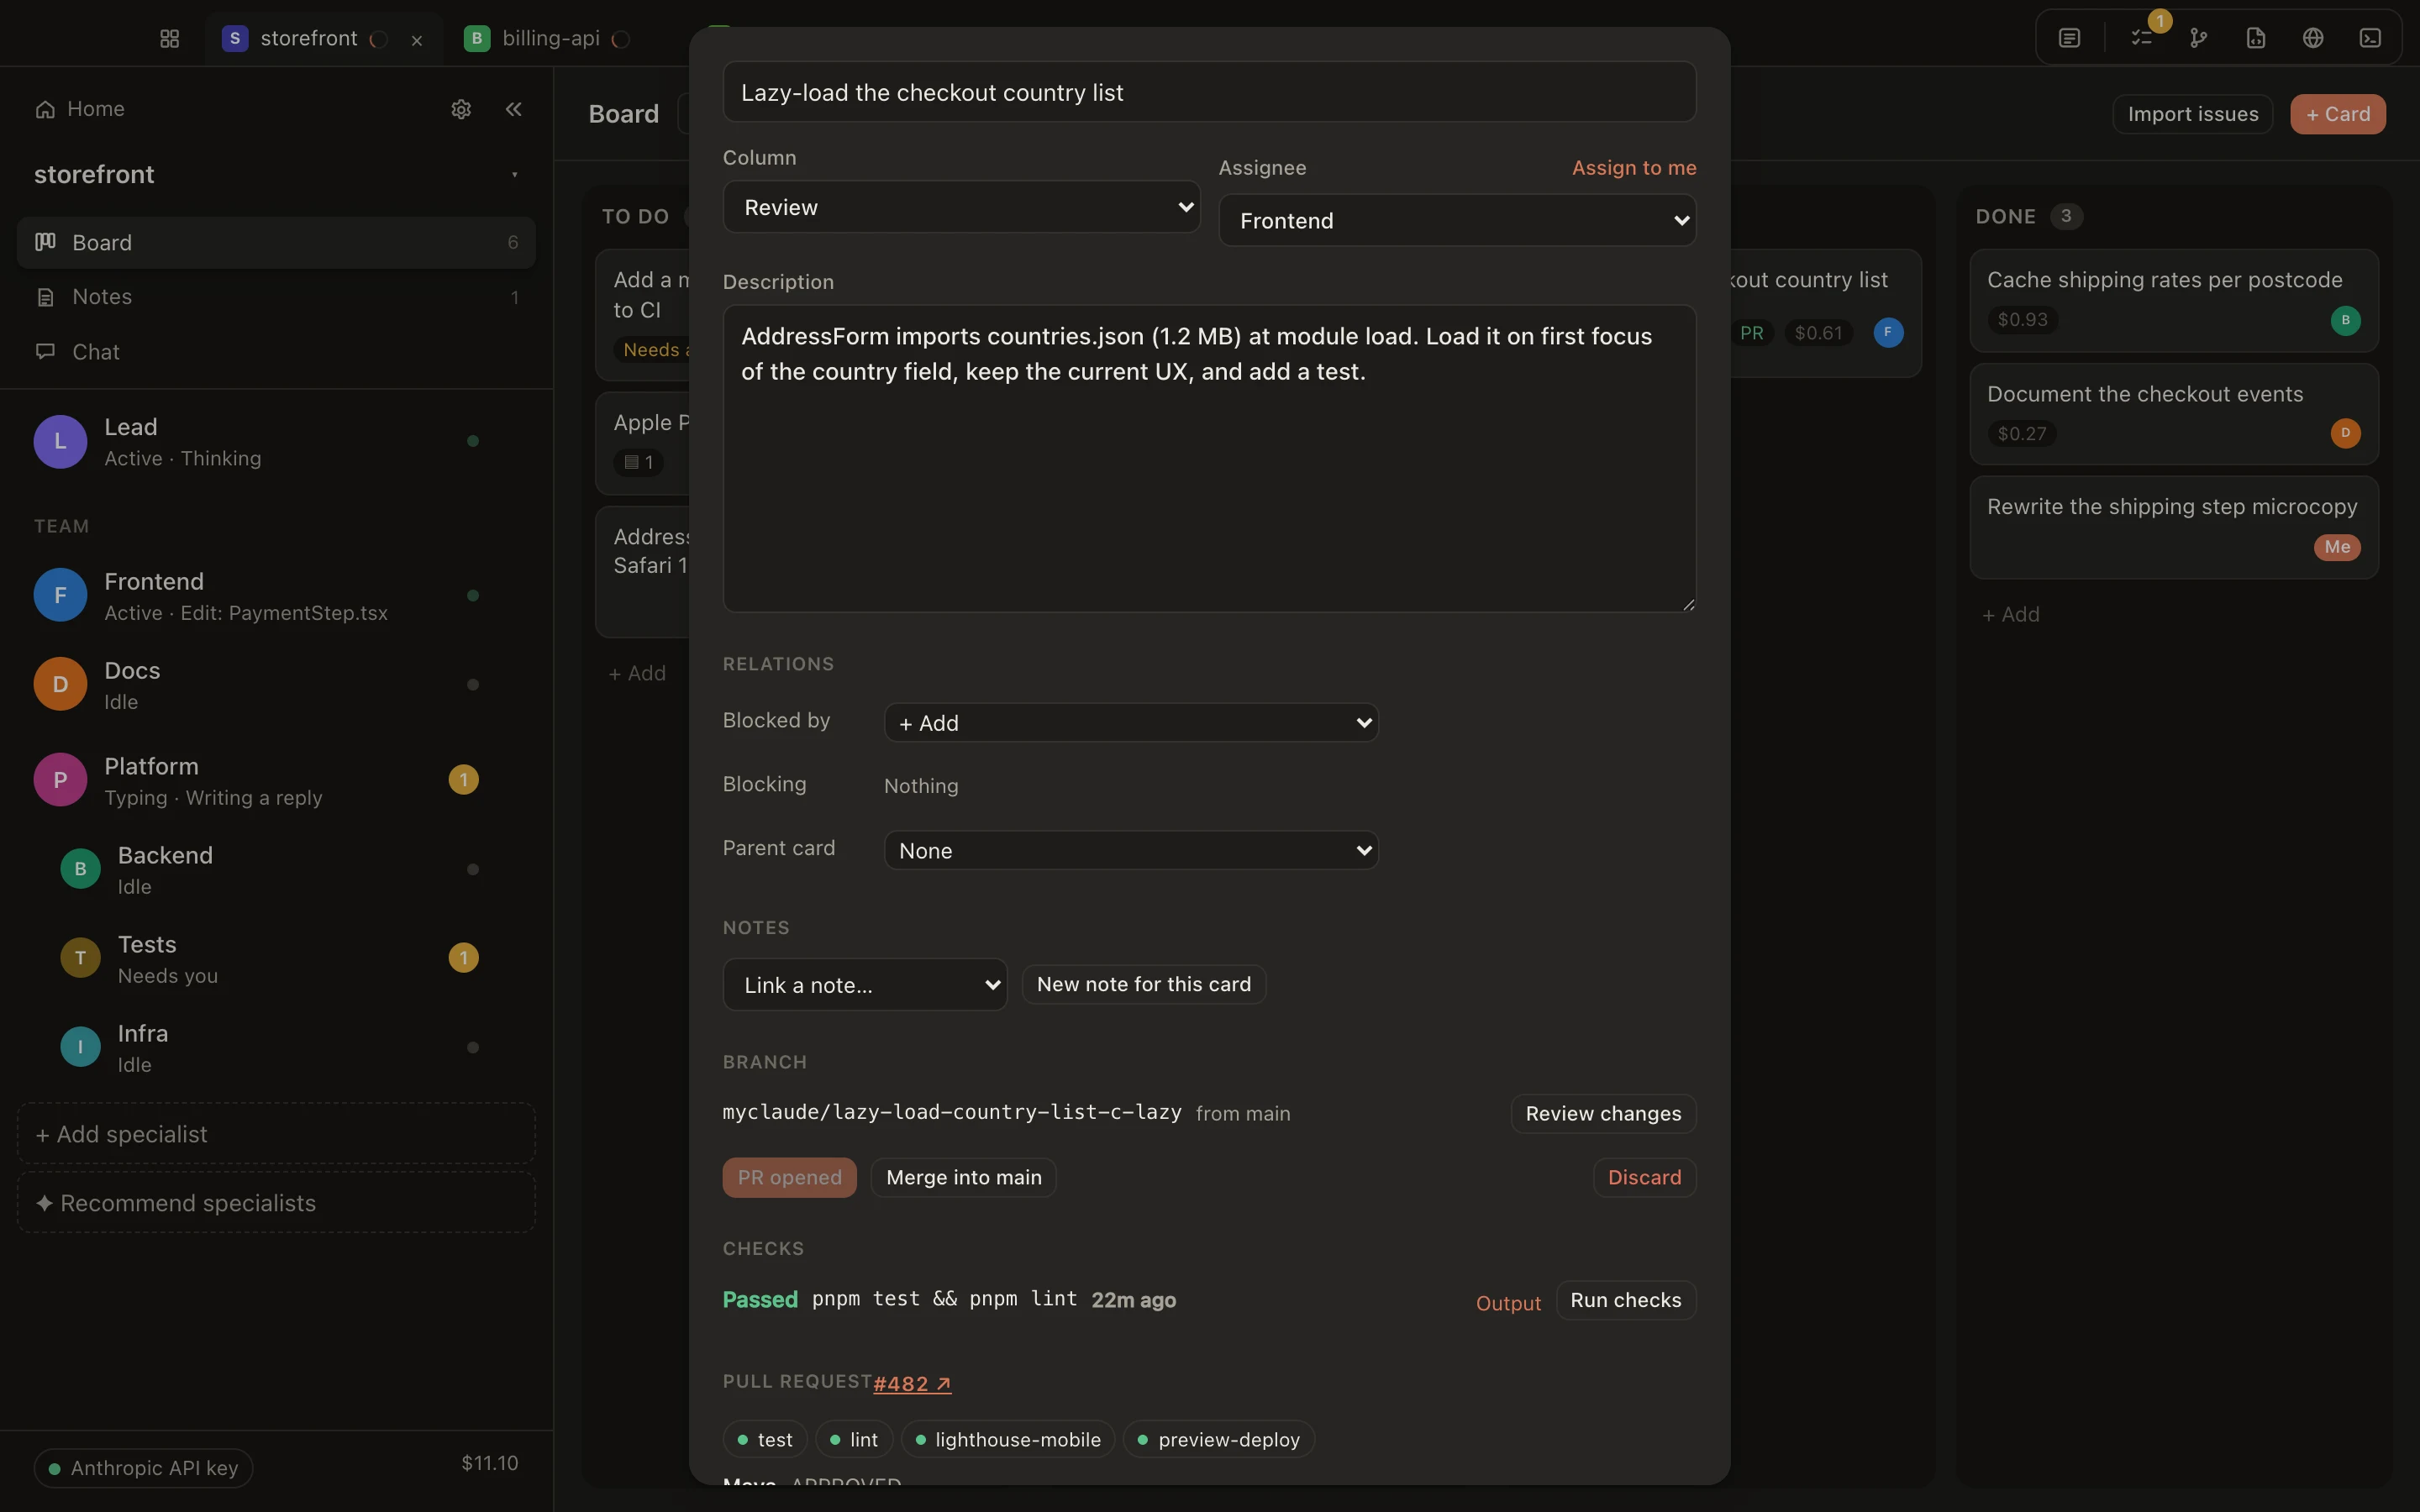Click the card title input field
This screenshot has width=2420, height=1512.
tap(1209, 92)
